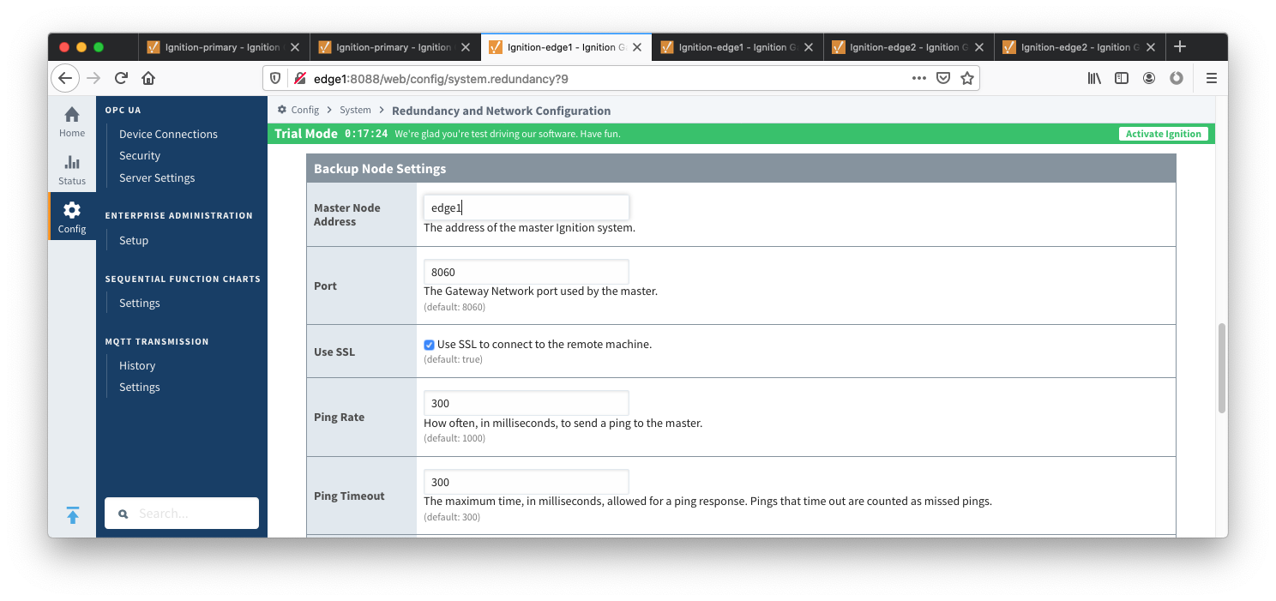The width and height of the screenshot is (1276, 601).
Task: Click the Enterprise Administration sidebar heading
Action: [x=179, y=215]
